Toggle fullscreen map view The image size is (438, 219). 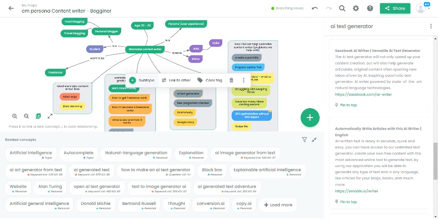pos(50,116)
